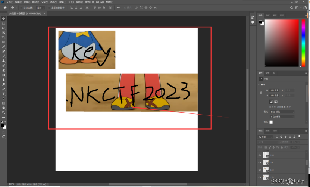Viewport: 310px width, 187px height.
Task: Open the 滤镜(T) menu
Action: [x=63, y=2]
